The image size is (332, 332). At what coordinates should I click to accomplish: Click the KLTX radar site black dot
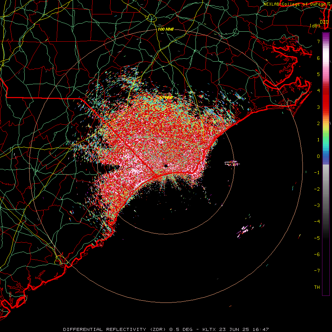click(x=166, y=166)
